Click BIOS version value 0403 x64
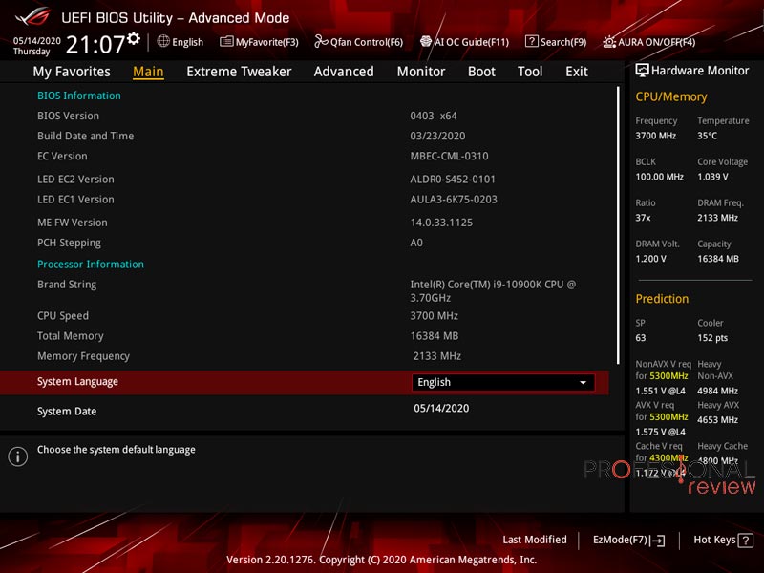764x573 pixels. pyautogui.click(x=434, y=116)
